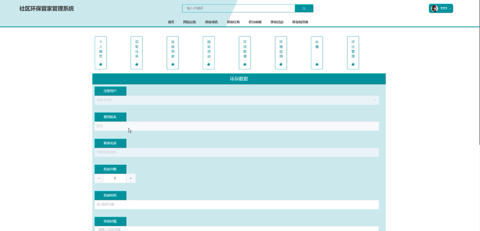Image resolution: width=480 pixels, height=231 pixels.
Task: Open the 收藏 favorites card
Action: (317, 53)
